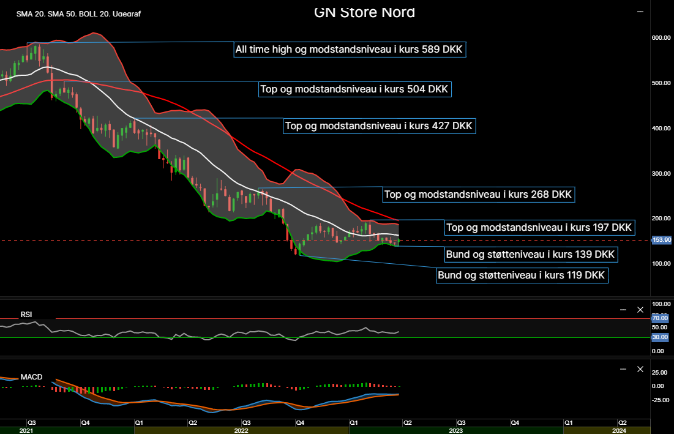Select the Top og modstandsniveau 504 DKK label

click(x=354, y=89)
